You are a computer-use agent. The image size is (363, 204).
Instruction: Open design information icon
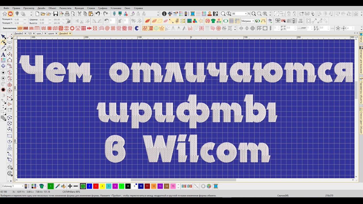(164, 14)
